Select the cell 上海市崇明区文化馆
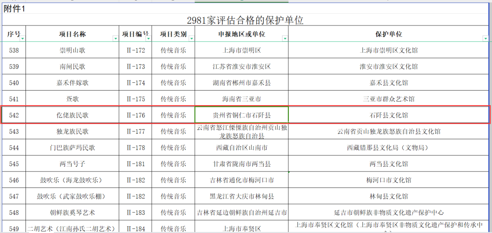Viewport: 492px width, 233px height. pyautogui.click(x=389, y=51)
